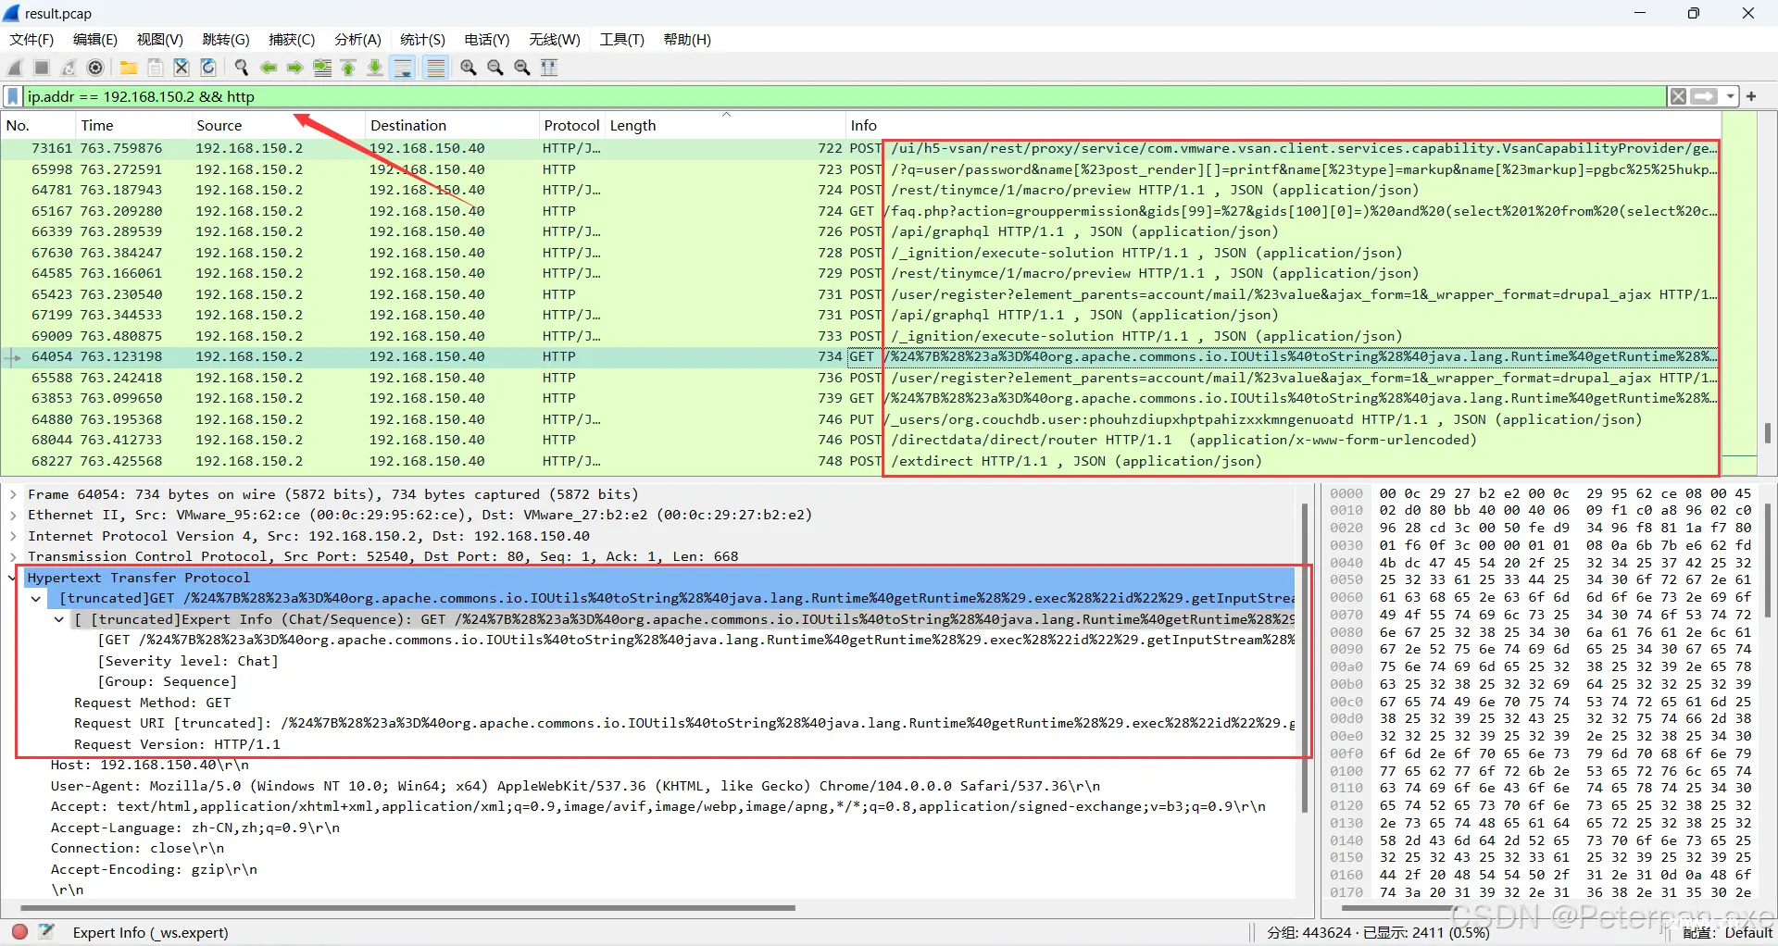Open the 文件(F) menu
The height and width of the screenshot is (946, 1778).
click(x=31, y=40)
